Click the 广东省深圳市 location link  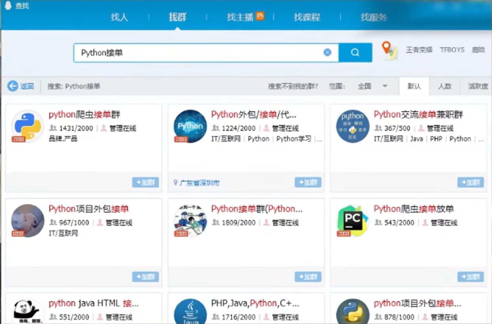tap(200, 183)
